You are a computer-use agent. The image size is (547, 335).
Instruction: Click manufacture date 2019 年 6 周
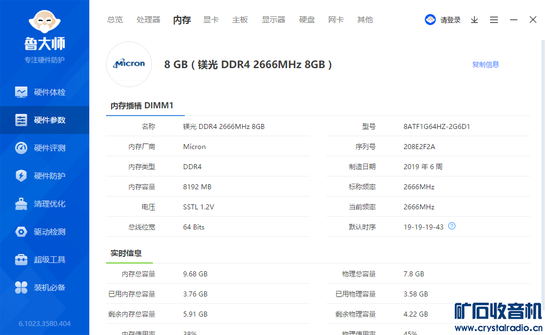click(423, 167)
